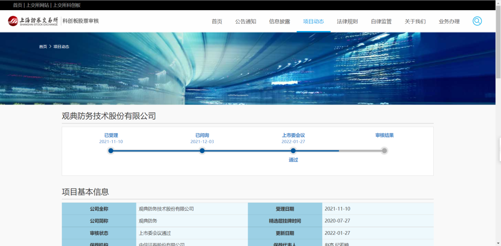Viewport: 501px width, 246px height.
Task: Click the 上市委会议 stage label
Action: coord(293,136)
